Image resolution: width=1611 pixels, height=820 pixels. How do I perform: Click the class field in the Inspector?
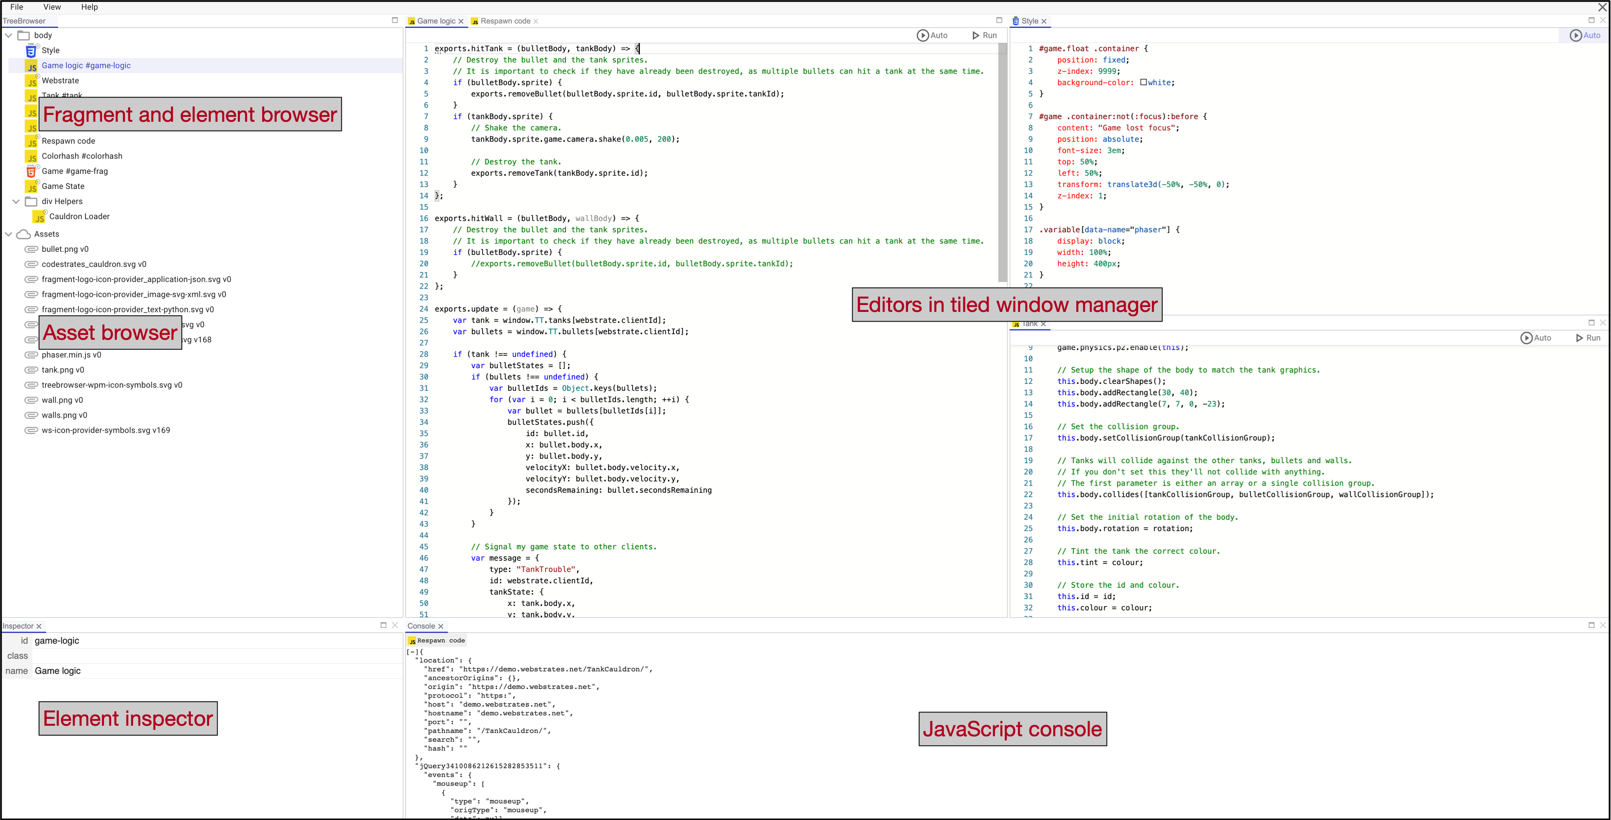[213, 655]
